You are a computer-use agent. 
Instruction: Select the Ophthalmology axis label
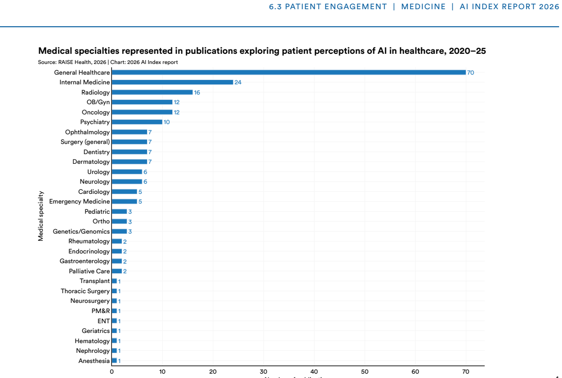coord(87,132)
